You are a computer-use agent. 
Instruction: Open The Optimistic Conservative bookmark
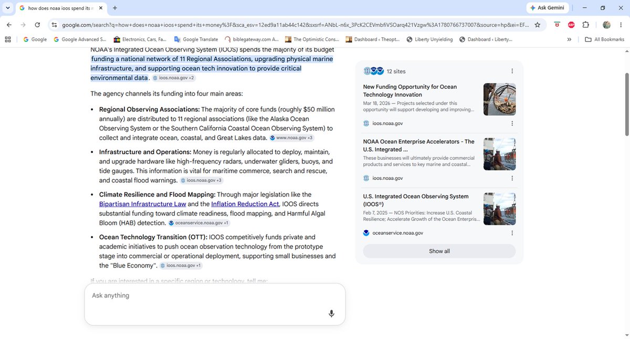312,39
